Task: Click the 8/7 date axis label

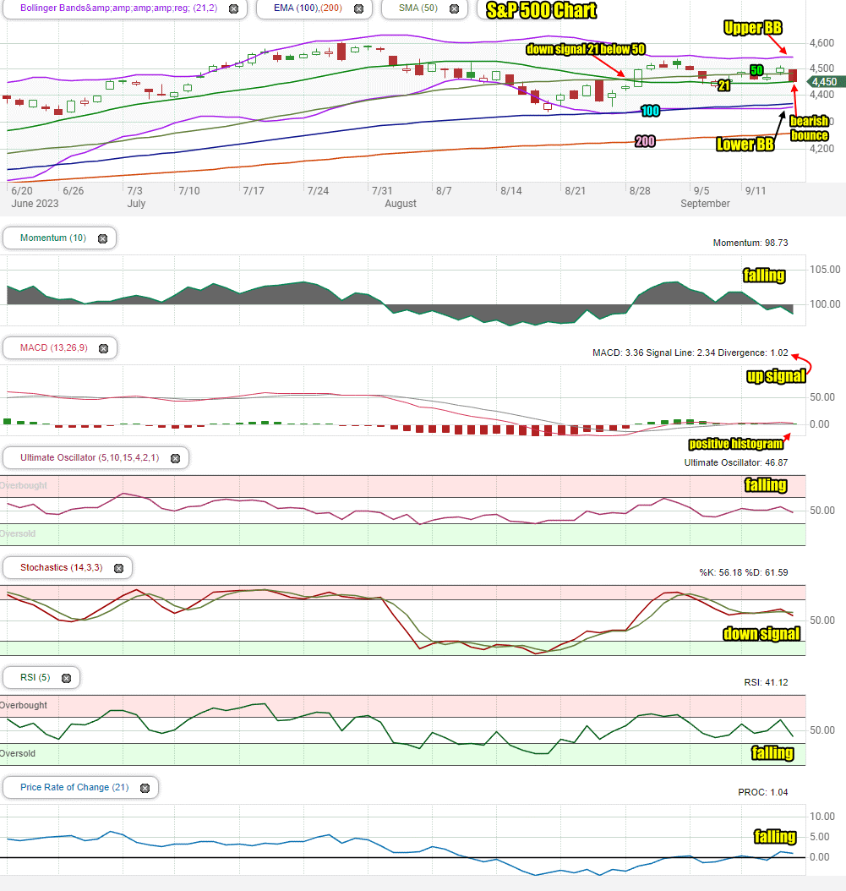Action: [444, 191]
